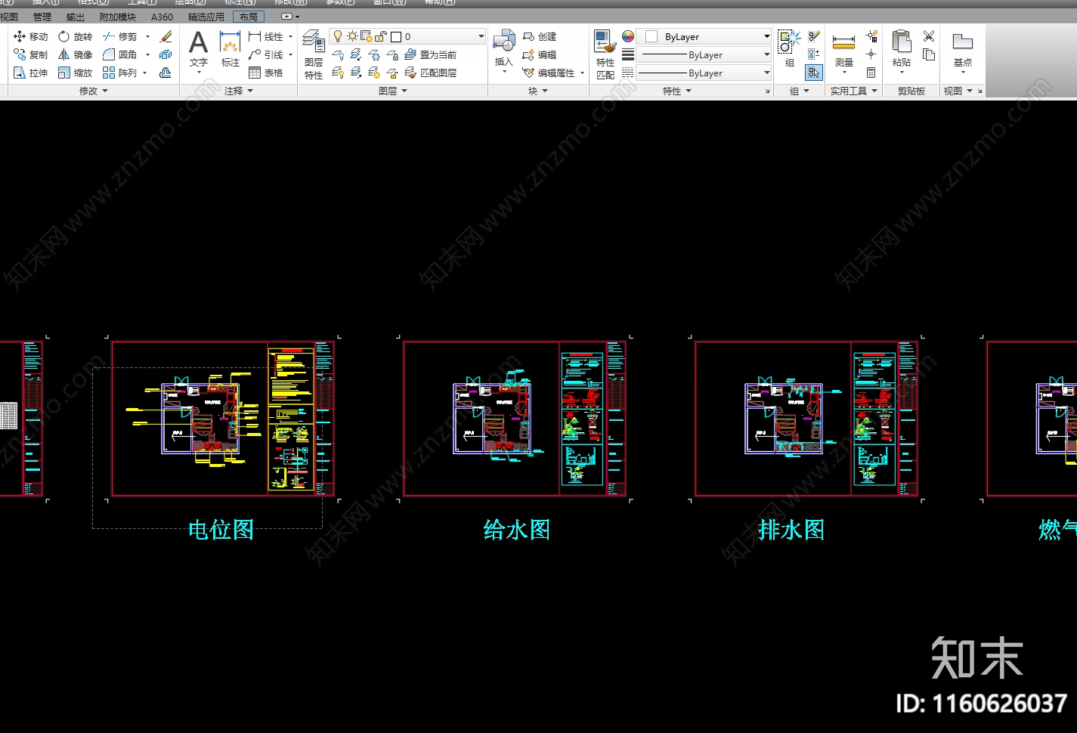Click the Leader (引线) tool
Viewport: 1077px width, 733px height.
tap(265, 54)
